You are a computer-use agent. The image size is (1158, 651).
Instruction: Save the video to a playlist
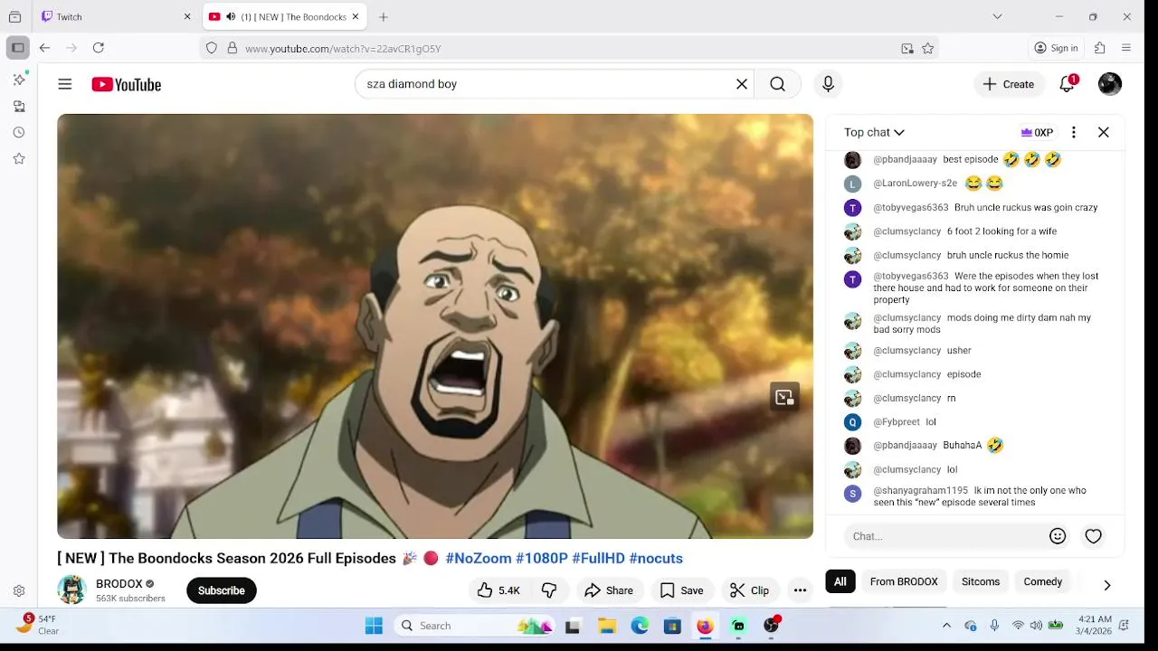[x=681, y=590]
